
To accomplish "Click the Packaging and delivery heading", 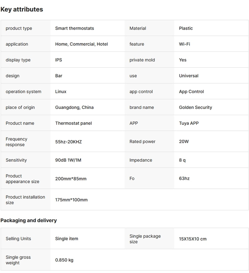I will 29,221.
